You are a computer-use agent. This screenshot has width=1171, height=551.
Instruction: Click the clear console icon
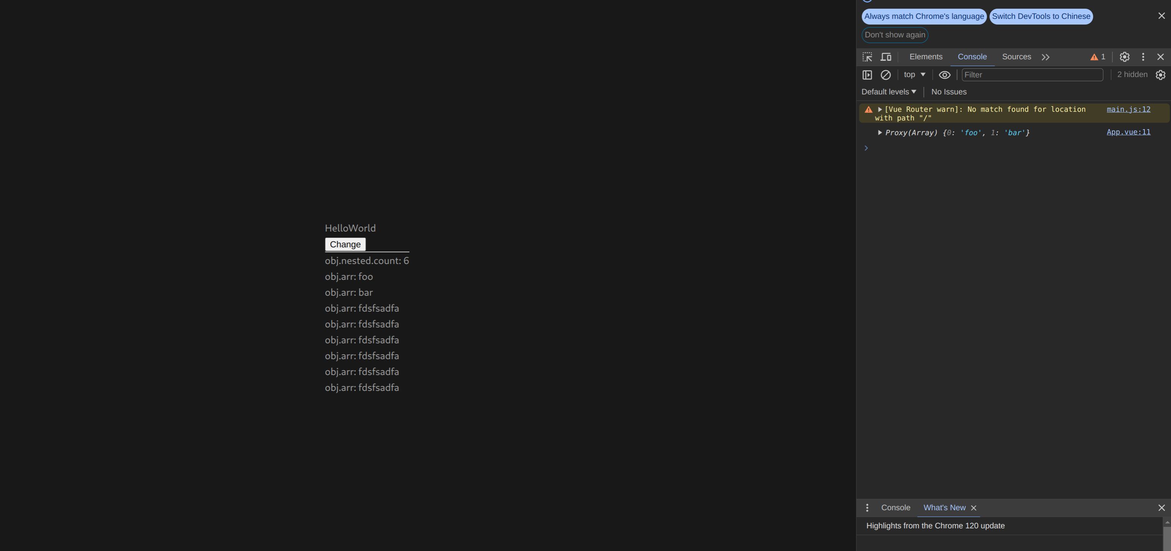885,75
